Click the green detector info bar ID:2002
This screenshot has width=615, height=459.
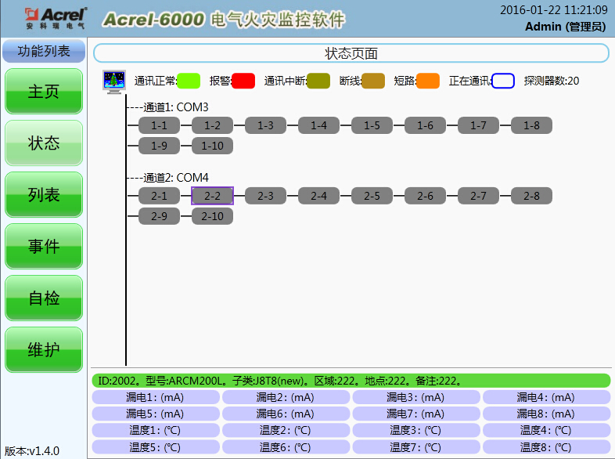(x=351, y=381)
